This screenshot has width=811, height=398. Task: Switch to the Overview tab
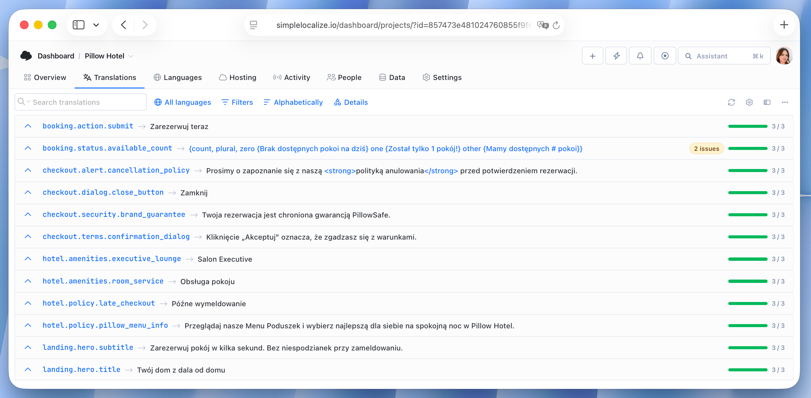pyautogui.click(x=45, y=78)
